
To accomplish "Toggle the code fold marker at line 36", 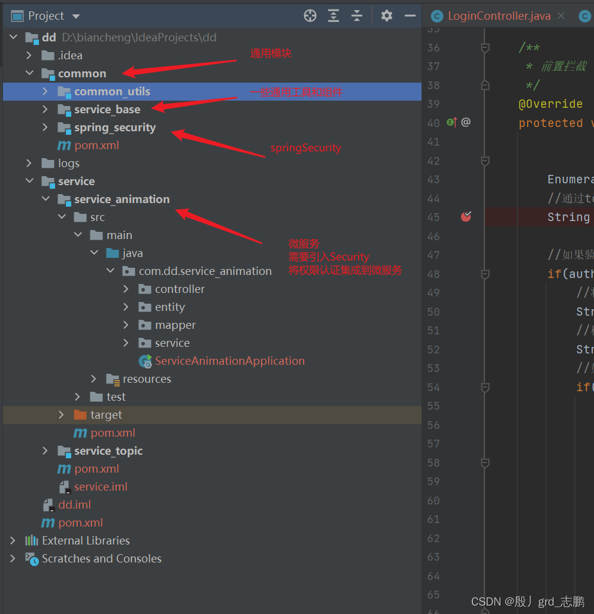I will click(x=485, y=48).
